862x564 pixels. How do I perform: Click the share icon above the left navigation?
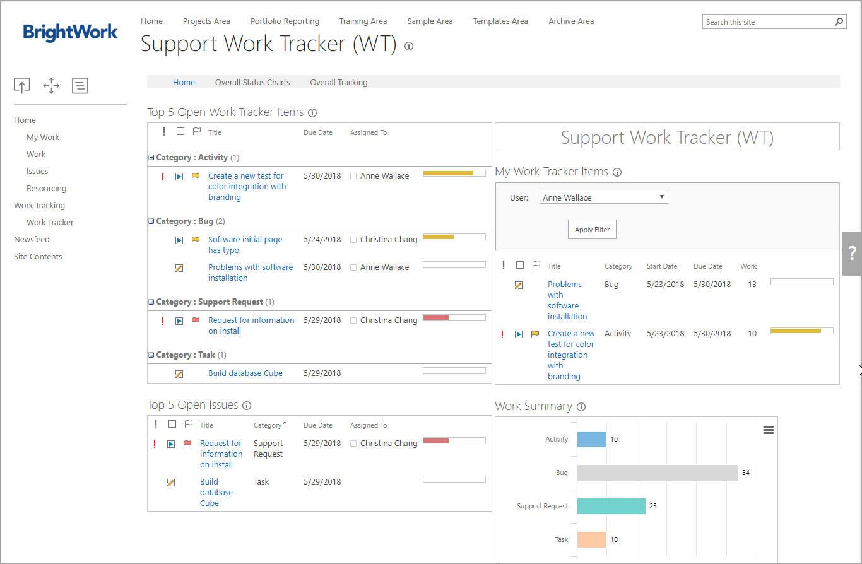click(x=22, y=86)
